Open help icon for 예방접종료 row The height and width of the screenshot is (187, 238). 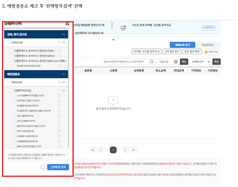(59, 82)
